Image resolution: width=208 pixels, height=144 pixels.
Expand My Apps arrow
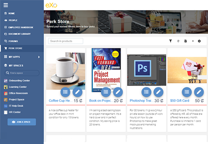pos(39,57)
